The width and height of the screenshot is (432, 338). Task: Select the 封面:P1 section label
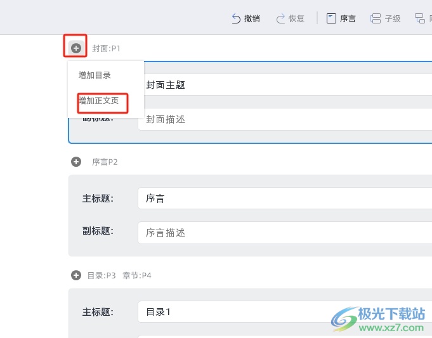point(106,48)
